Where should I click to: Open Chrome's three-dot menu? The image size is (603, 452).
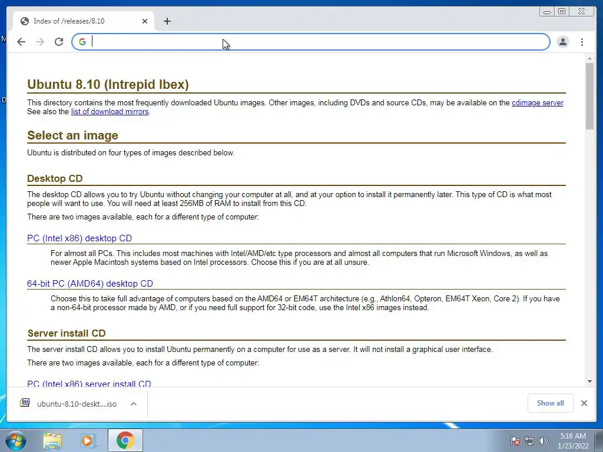point(582,42)
